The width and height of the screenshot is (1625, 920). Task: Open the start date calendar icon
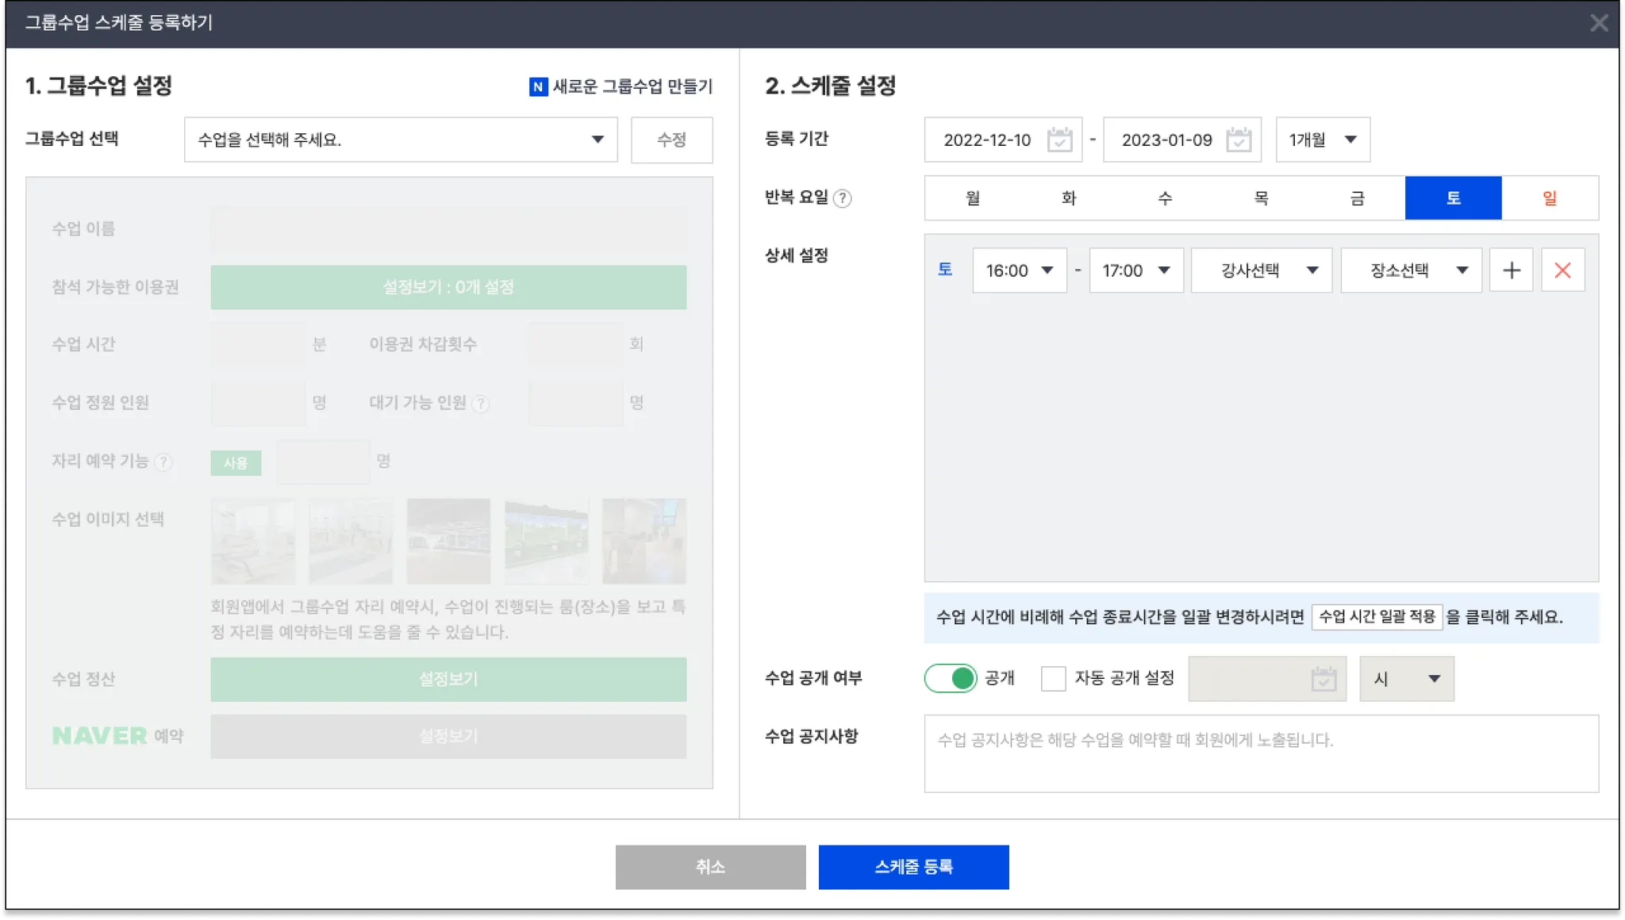tap(1059, 140)
